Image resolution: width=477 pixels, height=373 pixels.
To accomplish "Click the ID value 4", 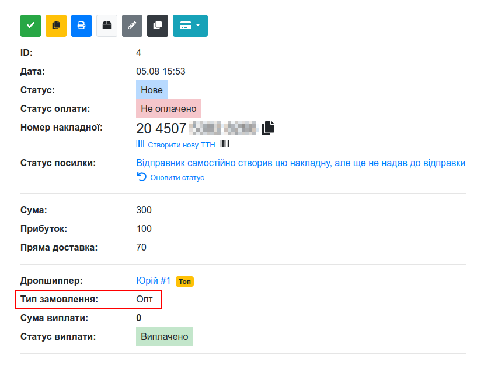I will click(139, 53).
